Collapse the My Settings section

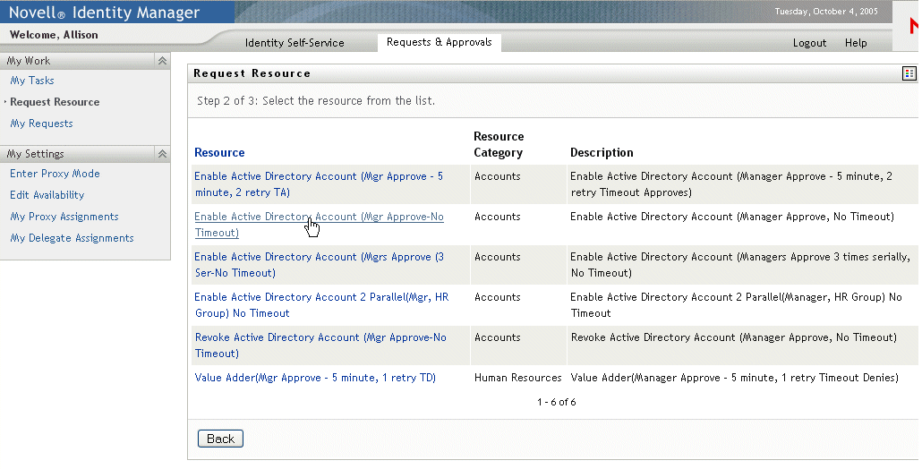click(x=162, y=154)
